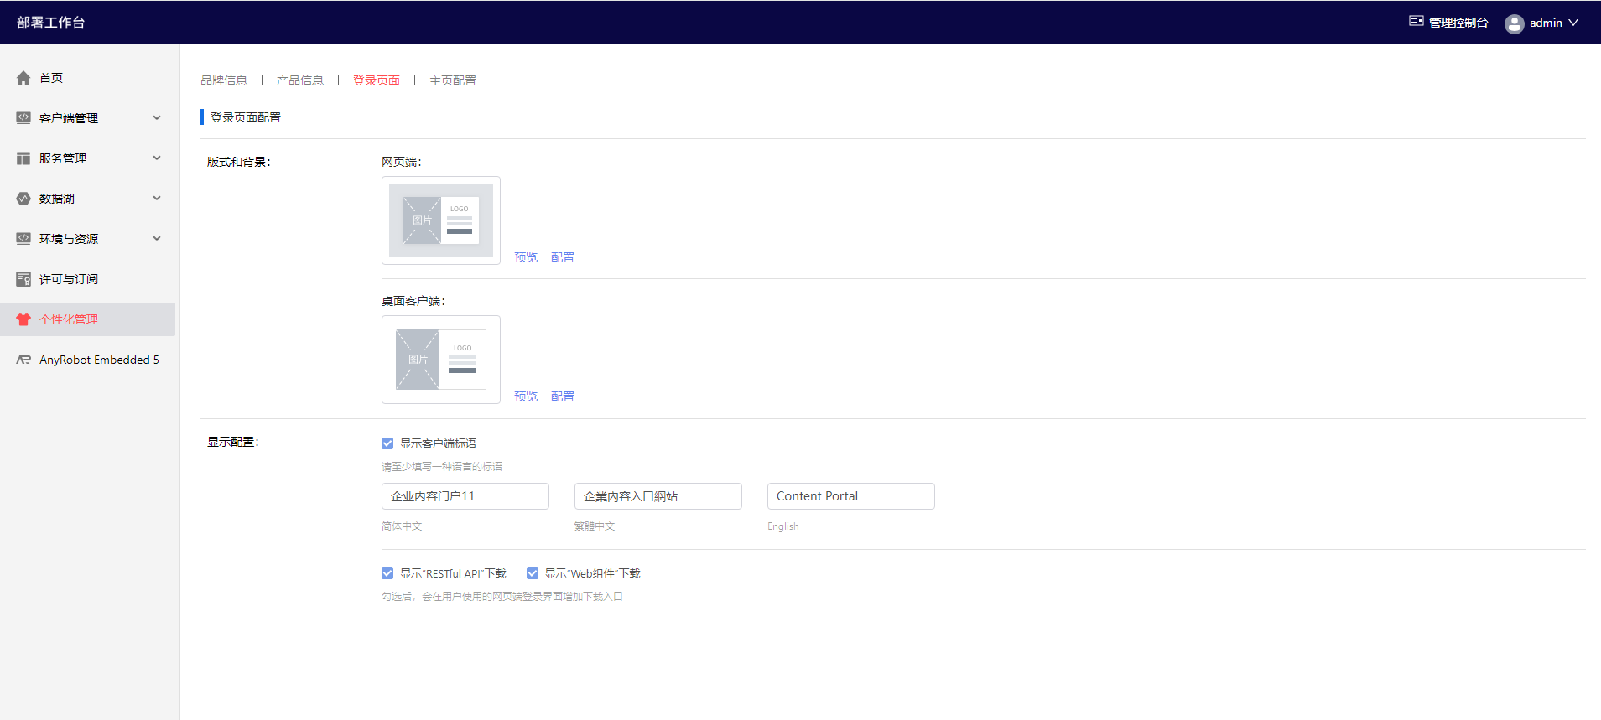Toggle the 显示客户端标语 checkbox

tap(387, 443)
